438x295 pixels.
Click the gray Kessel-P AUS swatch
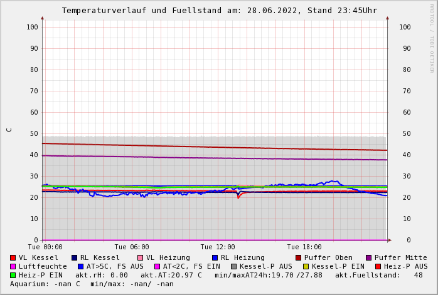click(x=234, y=267)
